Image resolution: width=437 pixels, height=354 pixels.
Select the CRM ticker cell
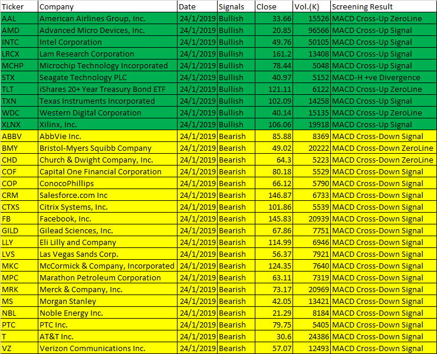19,195
